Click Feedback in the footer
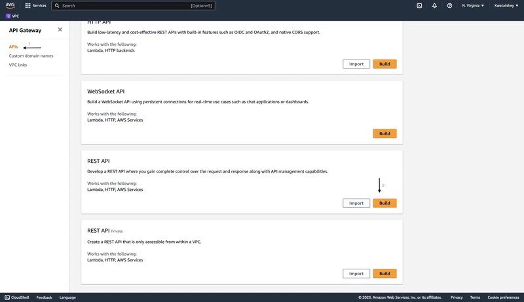The image size is (524, 302). pos(44,297)
